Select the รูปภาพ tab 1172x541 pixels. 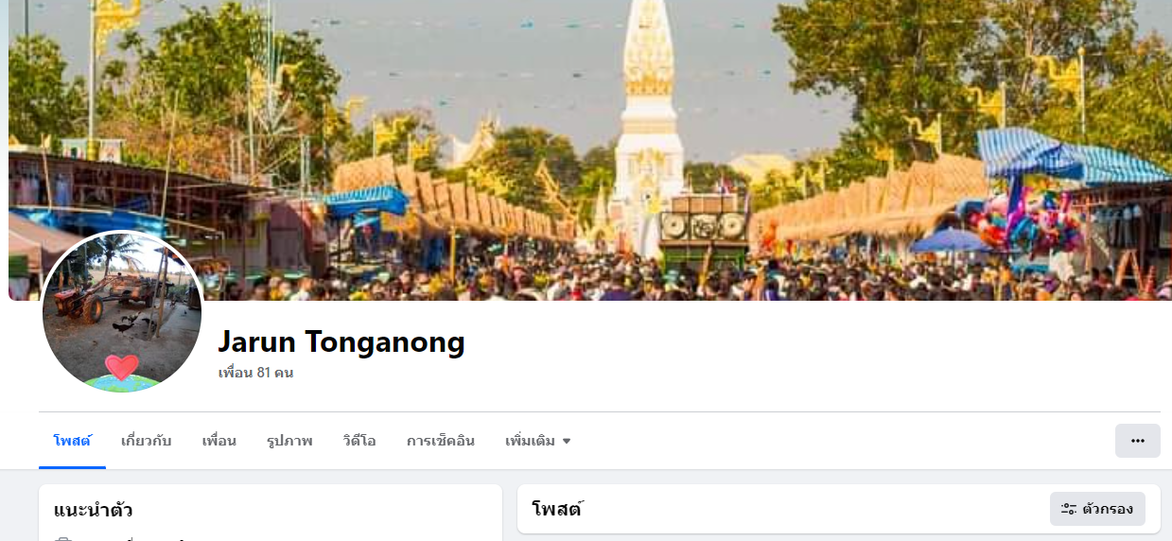point(289,441)
